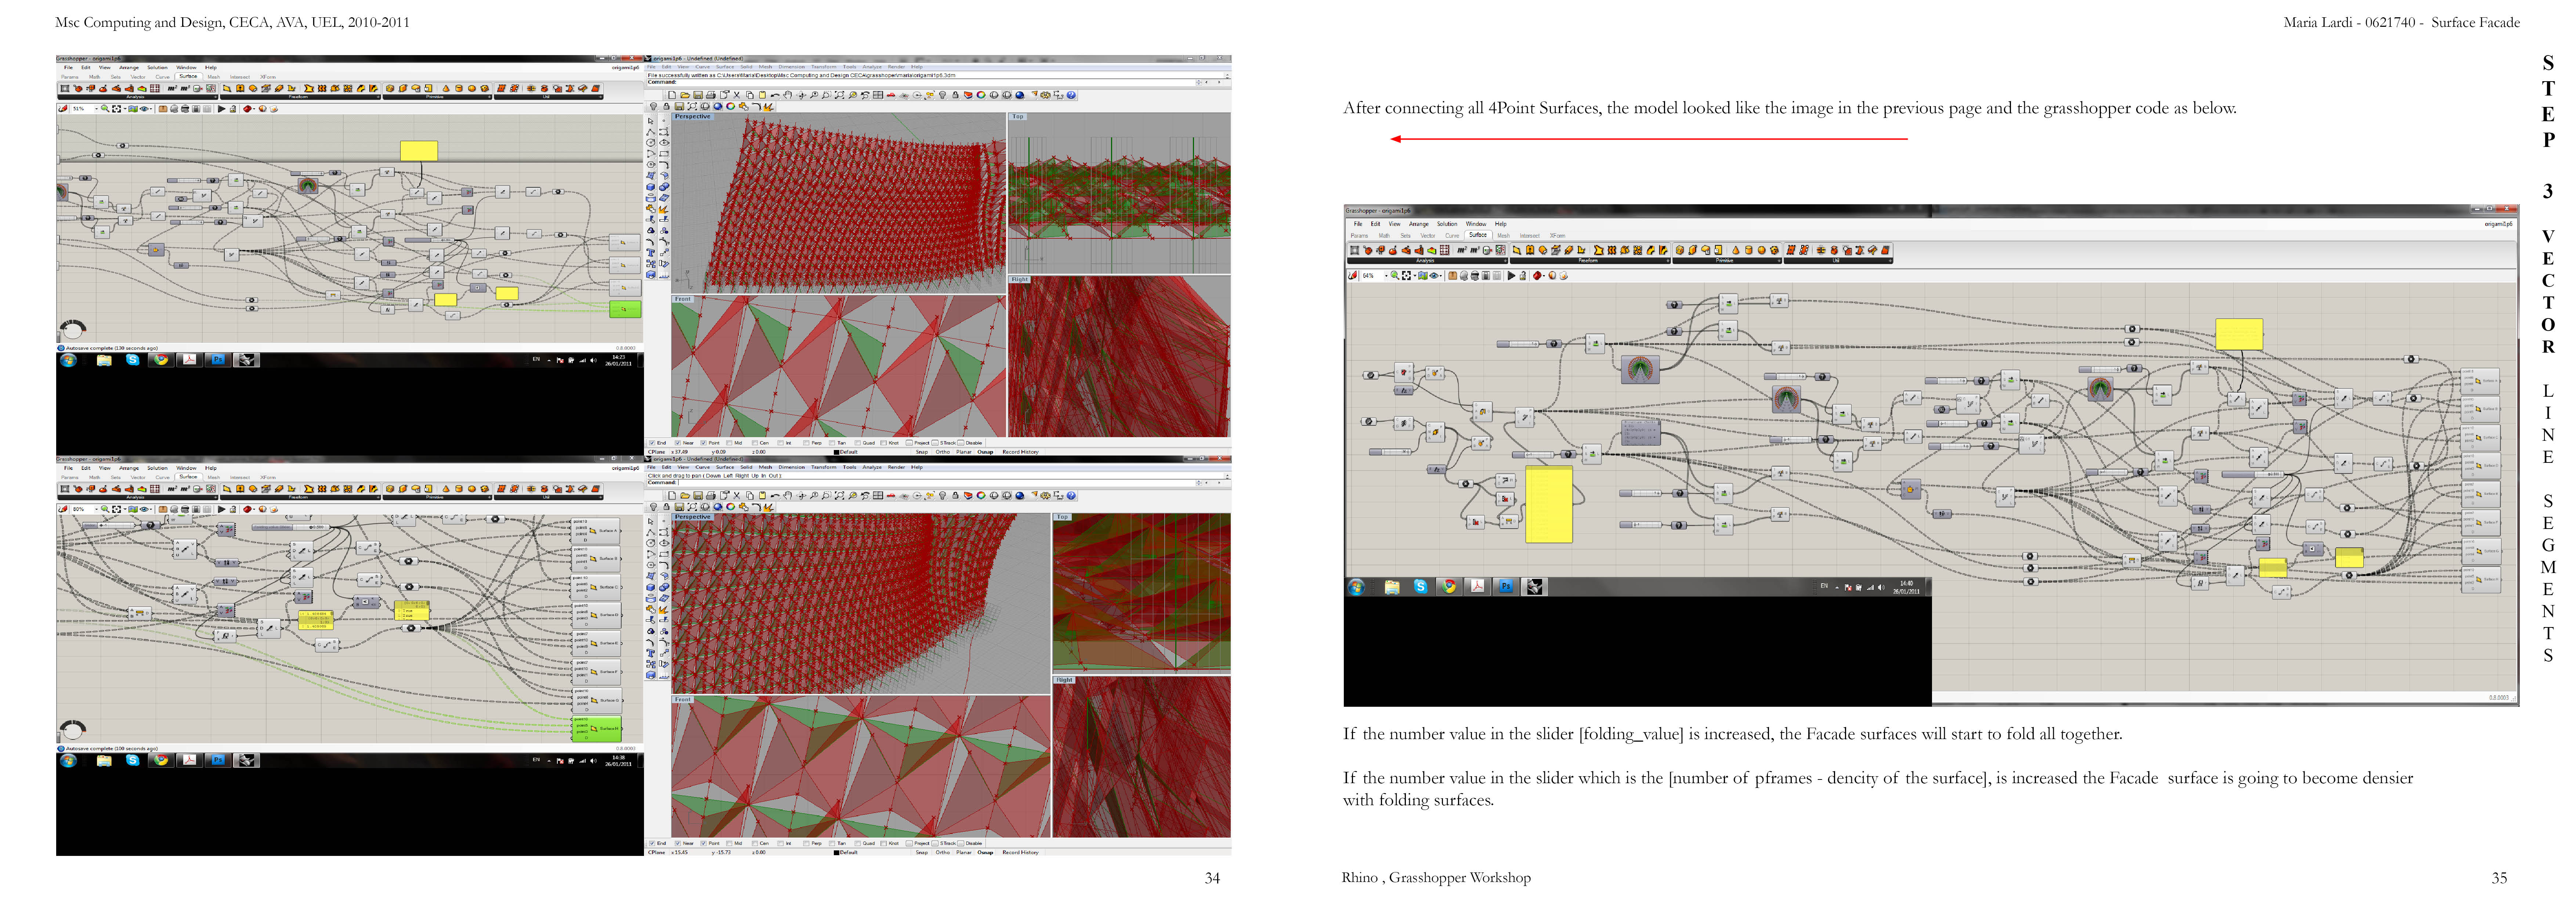Open the Mesh tab in the largest Grasshopper window

(x=1503, y=236)
